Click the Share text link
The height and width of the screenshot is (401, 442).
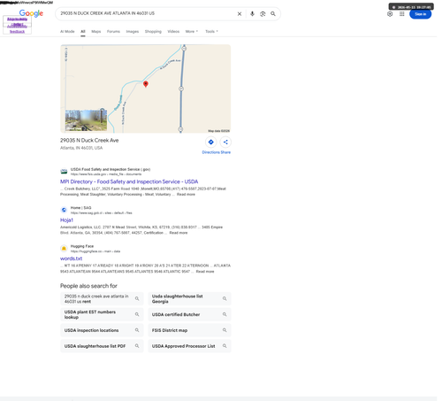225,152
